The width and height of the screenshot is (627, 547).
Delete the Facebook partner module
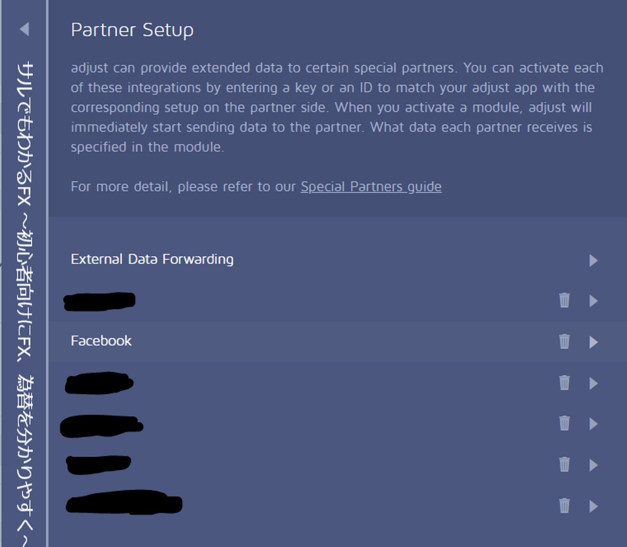tap(564, 341)
